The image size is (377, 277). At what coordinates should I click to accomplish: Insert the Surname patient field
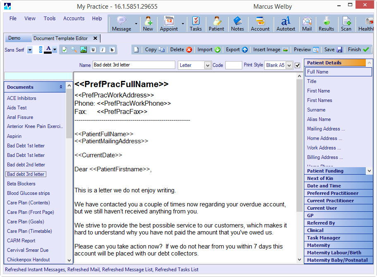(x=316, y=110)
